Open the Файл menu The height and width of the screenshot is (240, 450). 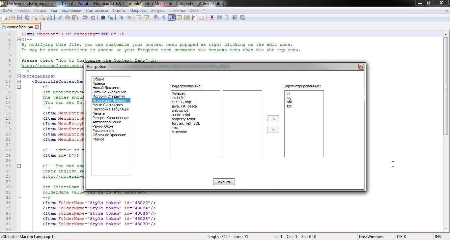[7, 11]
